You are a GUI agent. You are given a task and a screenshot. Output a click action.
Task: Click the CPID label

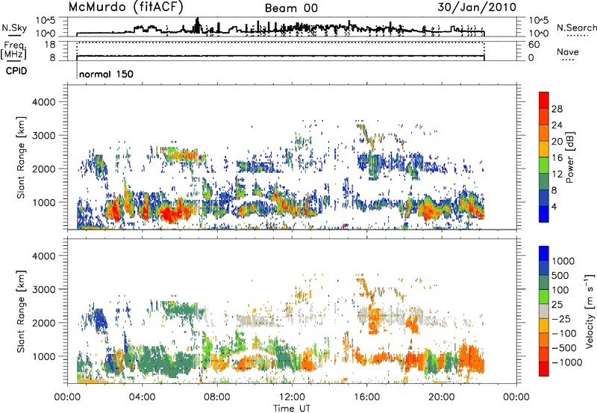pos(16,71)
